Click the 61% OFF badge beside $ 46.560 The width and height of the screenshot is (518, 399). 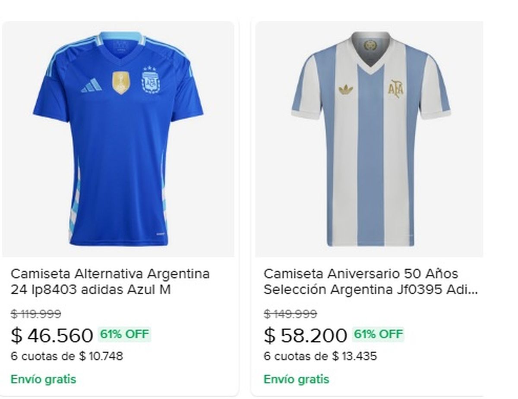click(124, 334)
